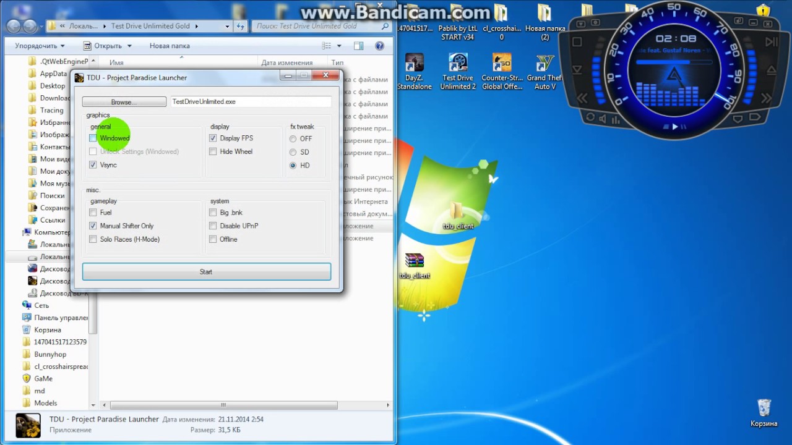Expand the address bar history dropdown
The image size is (792, 445).
pyautogui.click(x=226, y=26)
